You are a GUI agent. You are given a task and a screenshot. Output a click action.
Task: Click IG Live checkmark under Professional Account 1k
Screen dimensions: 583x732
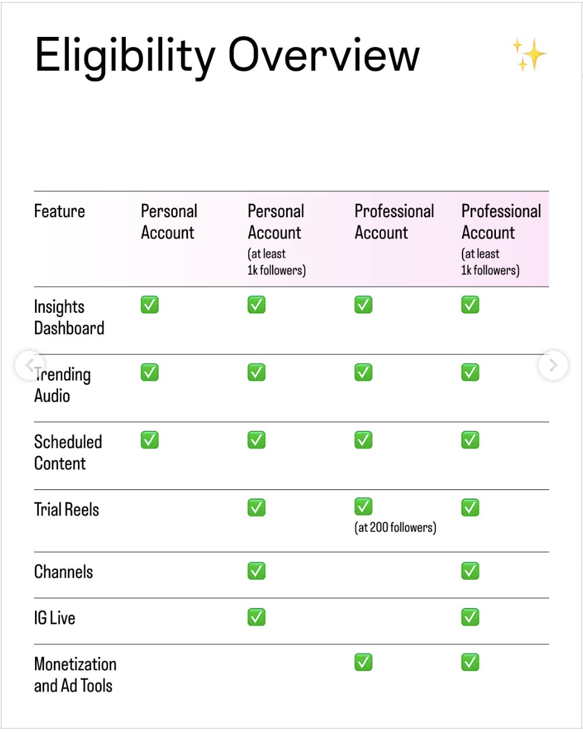pos(470,617)
